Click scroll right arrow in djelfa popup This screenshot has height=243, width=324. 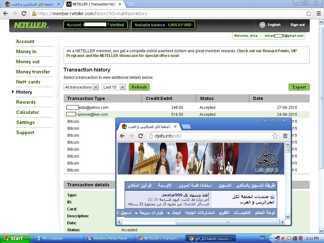pyautogui.click(x=282, y=222)
